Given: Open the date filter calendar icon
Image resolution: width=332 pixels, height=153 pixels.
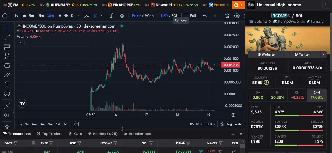Looking at the screenshot, I should 33,143.
